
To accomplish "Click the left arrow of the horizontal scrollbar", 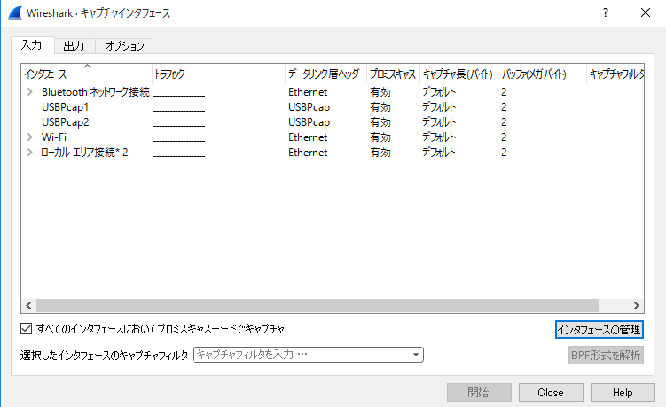I will (28, 305).
